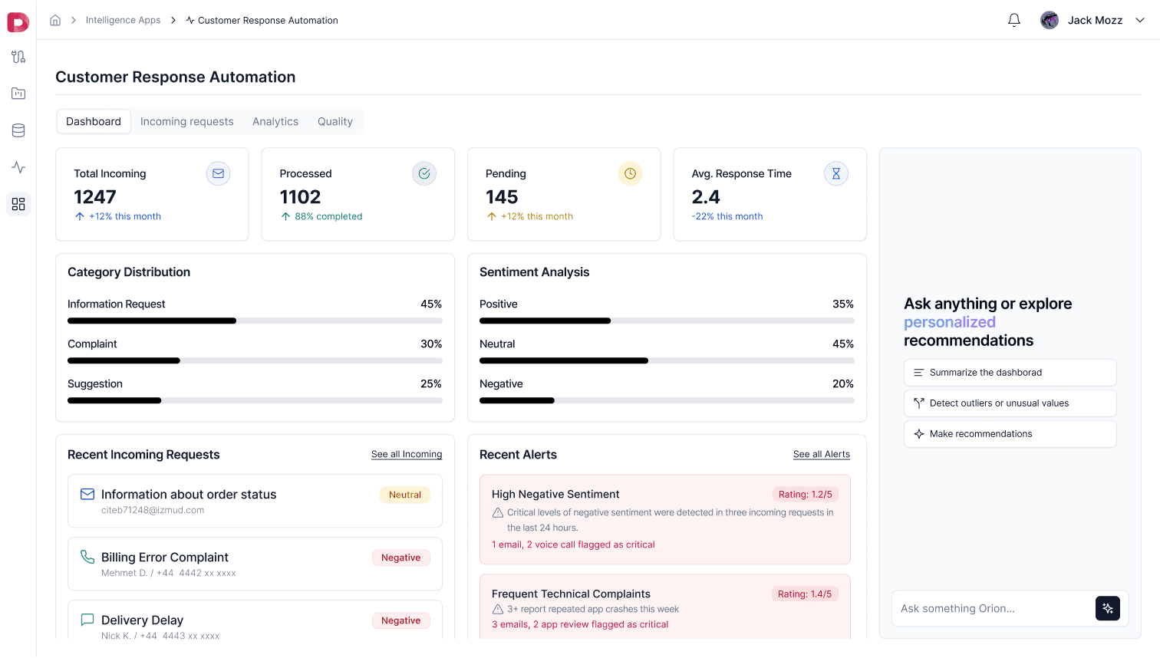Viewport: 1160px width, 658px height.
Task: Open the database section from the sidebar
Action: pyautogui.click(x=18, y=130)
